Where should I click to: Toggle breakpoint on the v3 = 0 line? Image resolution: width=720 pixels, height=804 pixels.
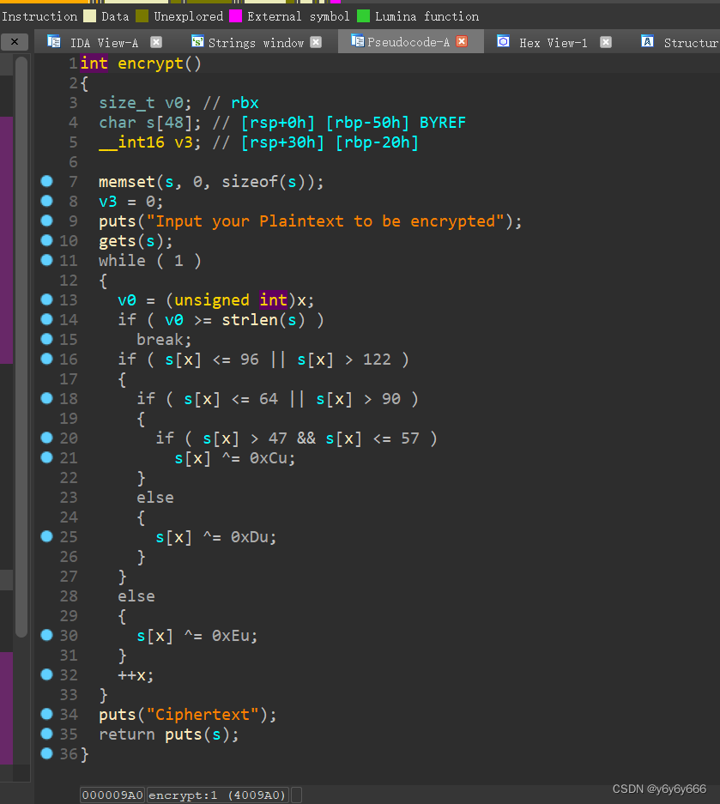click(46, 201)
